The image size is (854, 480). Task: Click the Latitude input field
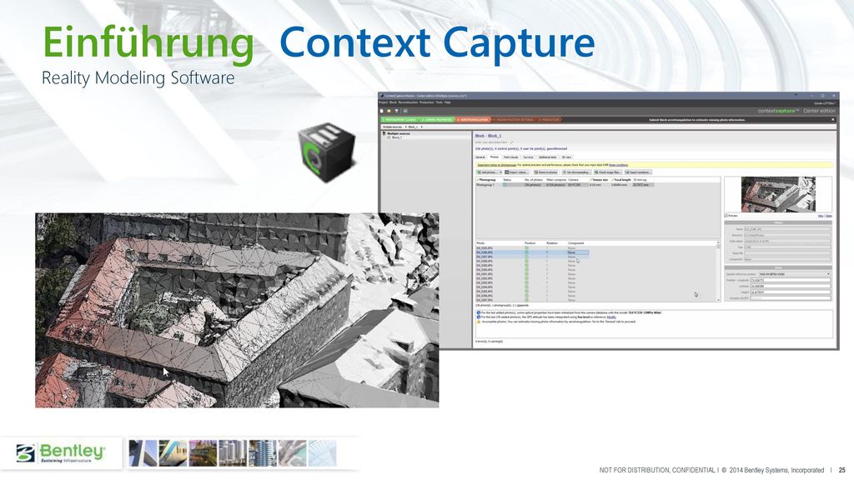(x=791, y=287)
